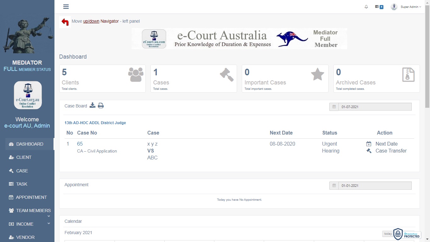Click Case Transfer action link
This screenshot has height=242, width=430.
coord(391,151)
